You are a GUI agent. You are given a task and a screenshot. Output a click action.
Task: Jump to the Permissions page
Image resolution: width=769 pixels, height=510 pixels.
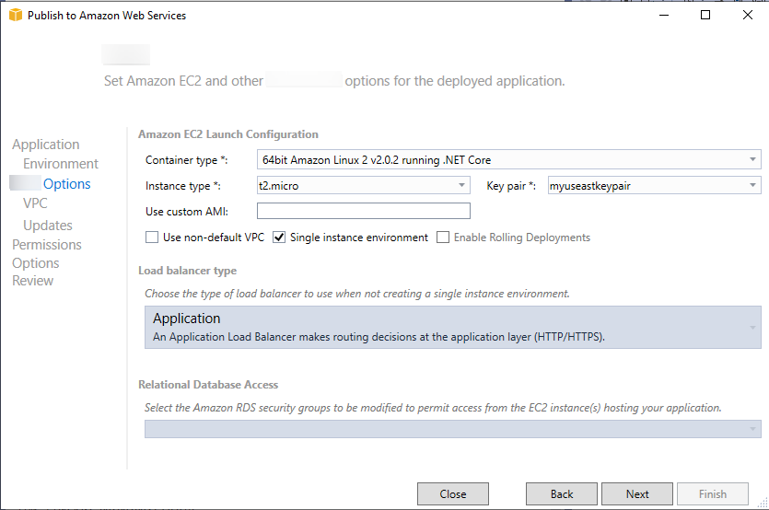47,245
